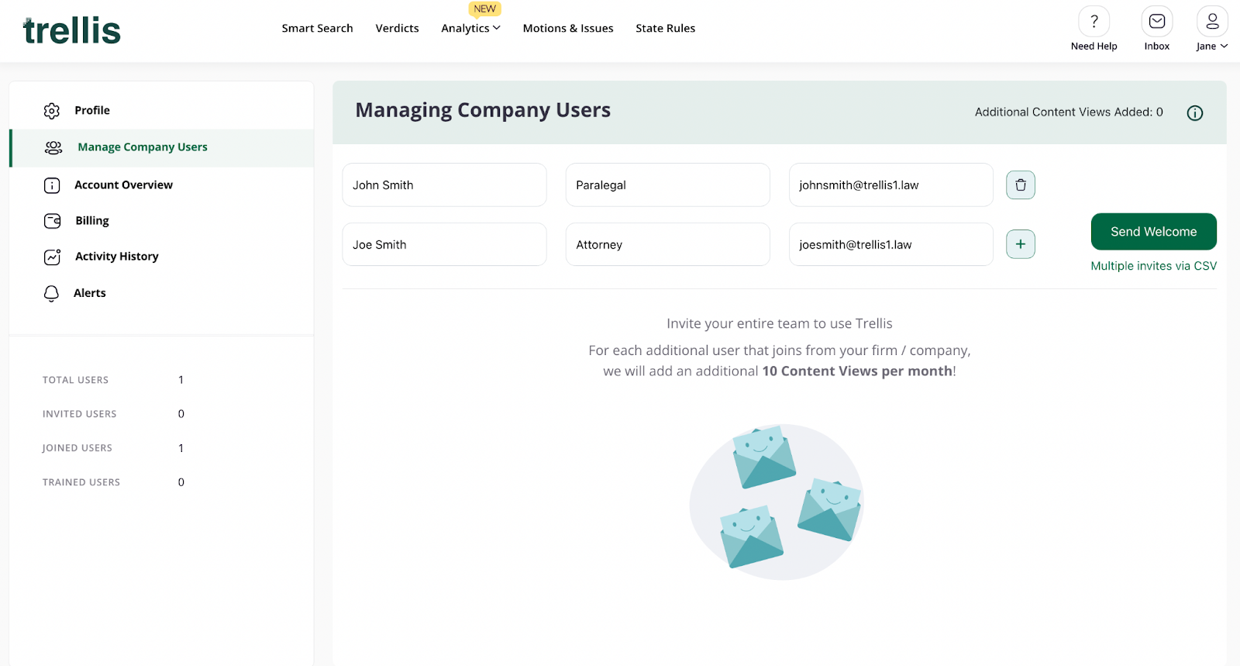Click the 10 Content Views per month text

(857, 371)
